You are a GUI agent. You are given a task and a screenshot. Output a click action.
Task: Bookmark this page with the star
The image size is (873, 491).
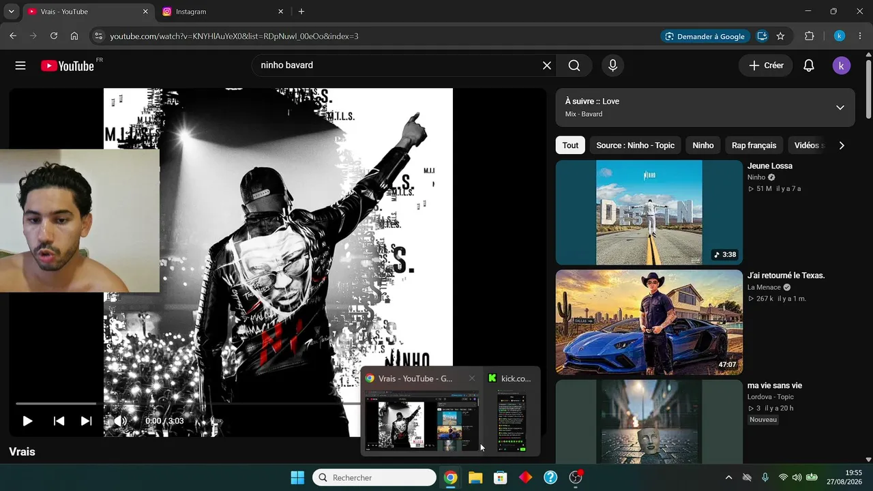[x=780, y=36]
